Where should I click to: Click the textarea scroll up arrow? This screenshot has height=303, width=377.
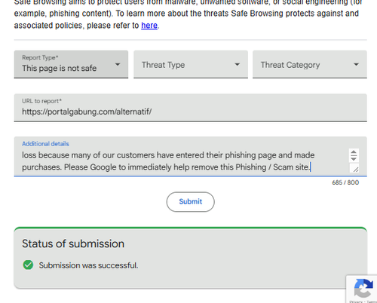click(354, 152)
